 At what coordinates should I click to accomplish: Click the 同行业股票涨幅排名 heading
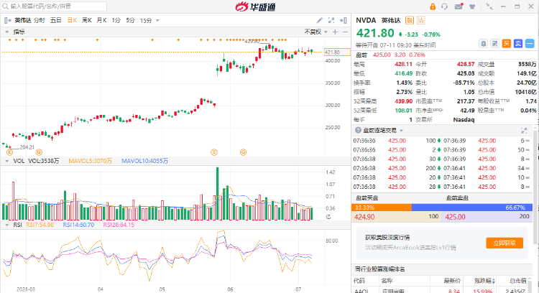click(380, 269)
